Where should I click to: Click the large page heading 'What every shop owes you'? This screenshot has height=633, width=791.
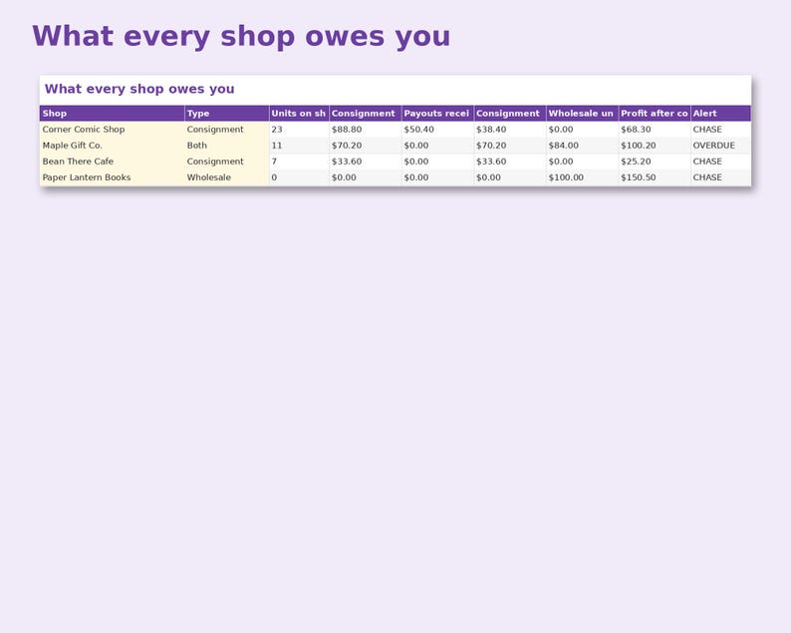coord(241,36)
